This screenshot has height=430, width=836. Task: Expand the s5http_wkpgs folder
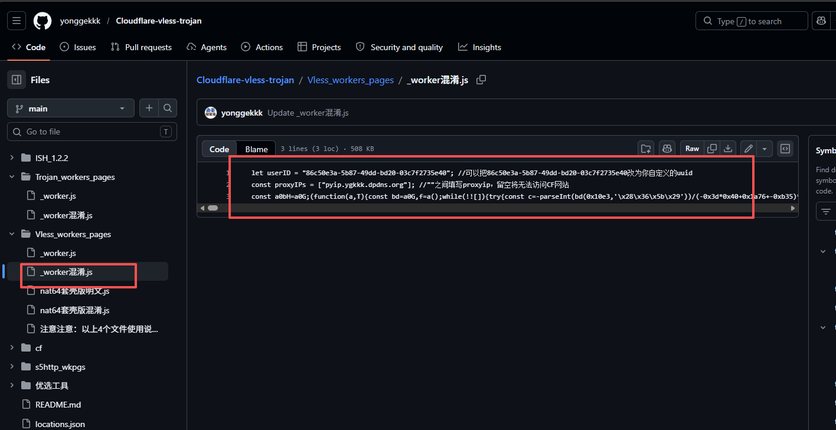12,367
